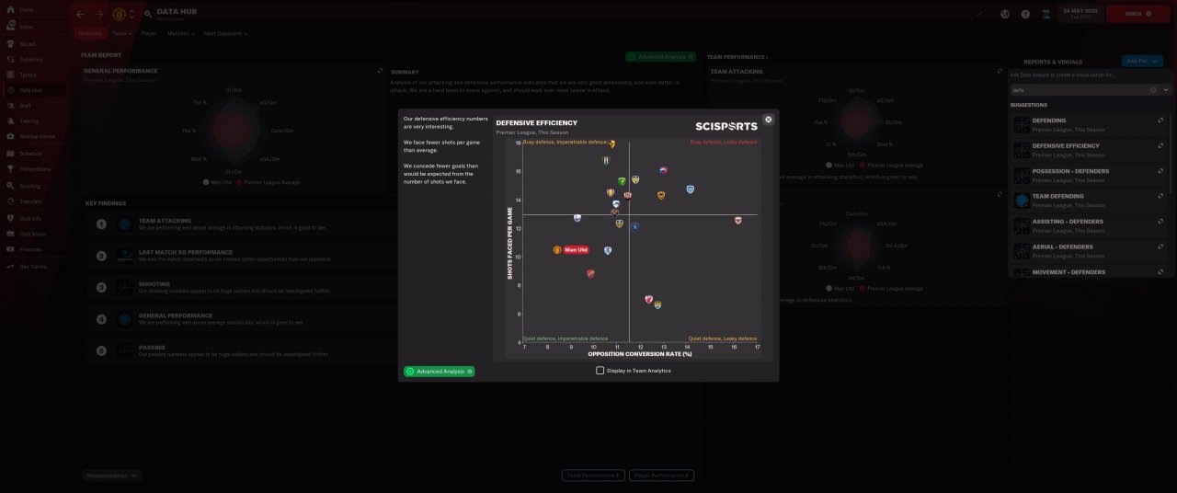
Task: Click the Inbox continue button
Action: pos(1137,14)
